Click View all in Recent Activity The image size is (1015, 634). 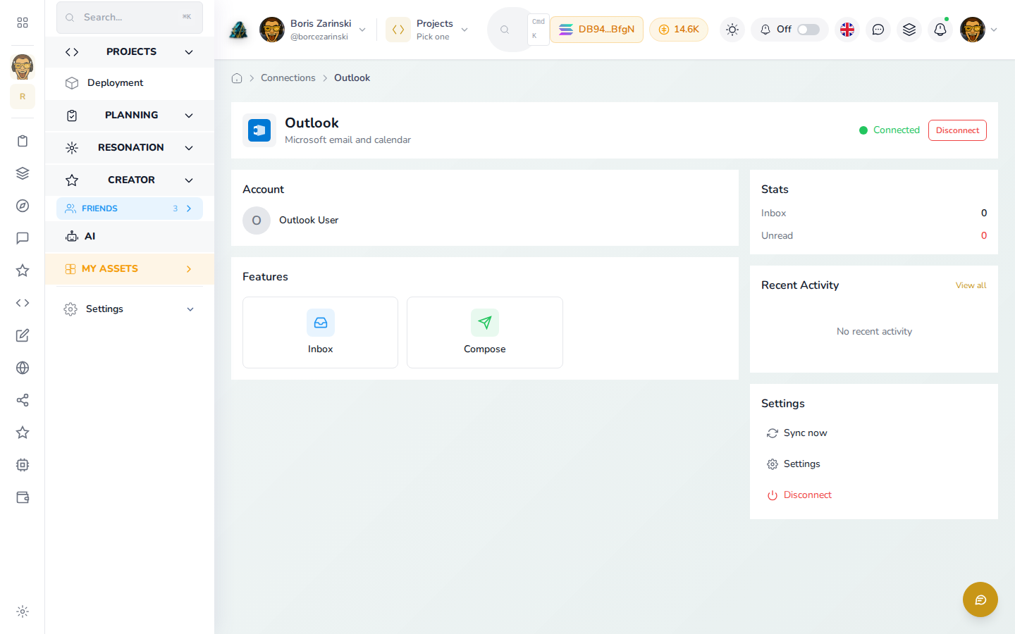point(971,285)
